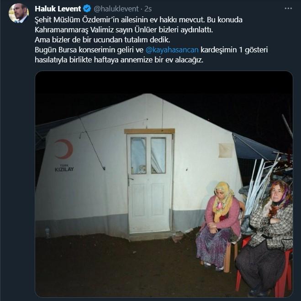Click the Haluk Levent display name
Screen dimensions: 301x301
point(58,9)
